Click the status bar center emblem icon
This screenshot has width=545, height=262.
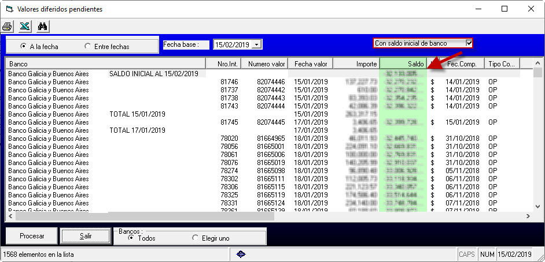[242, 254]
